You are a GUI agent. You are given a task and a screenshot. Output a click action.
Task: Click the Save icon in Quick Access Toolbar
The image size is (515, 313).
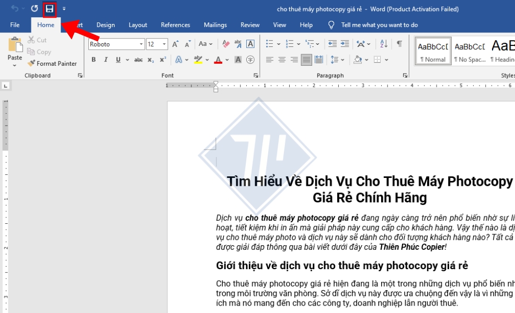coord(50,9)
